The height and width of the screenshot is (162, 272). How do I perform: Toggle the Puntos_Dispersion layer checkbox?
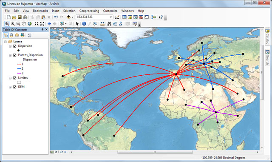click(x=15, y=55)
